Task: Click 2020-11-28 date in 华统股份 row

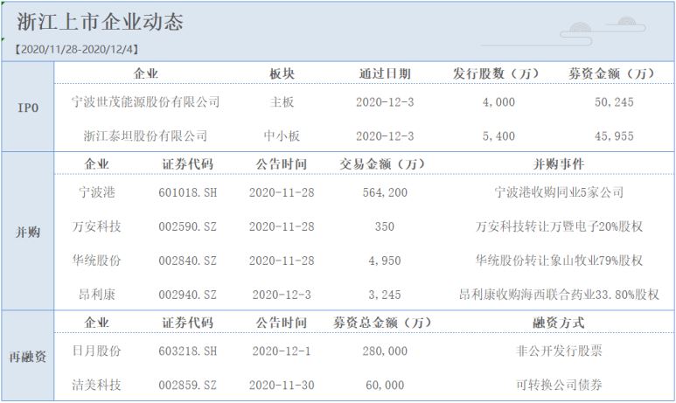Action: coord(282,261)
